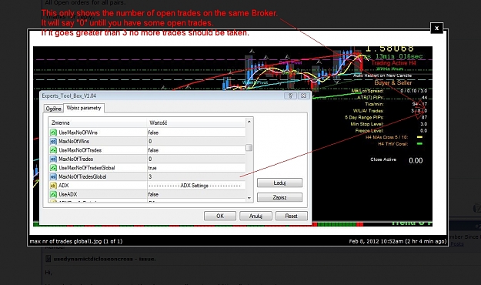
Task: Click the Min Stop Level label
Action: point(366,124)
